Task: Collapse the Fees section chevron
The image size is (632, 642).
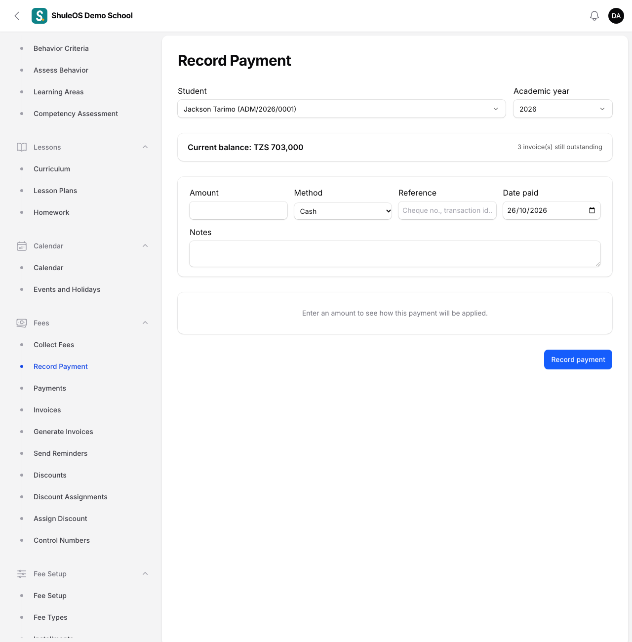Action: tap(145, 323)
